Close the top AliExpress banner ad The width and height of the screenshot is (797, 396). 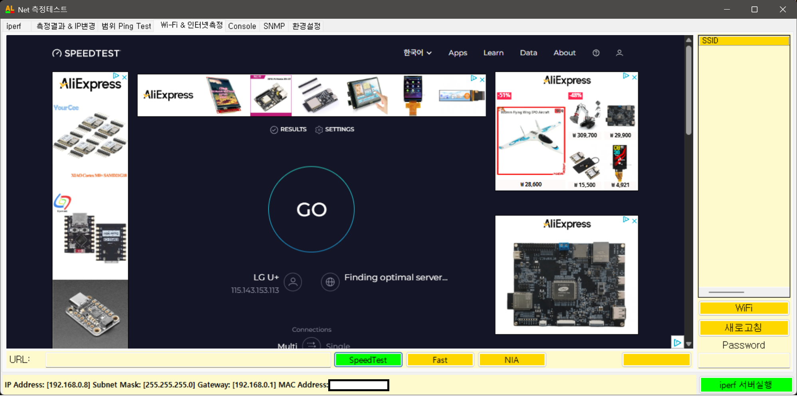click(x=482, y=79)
